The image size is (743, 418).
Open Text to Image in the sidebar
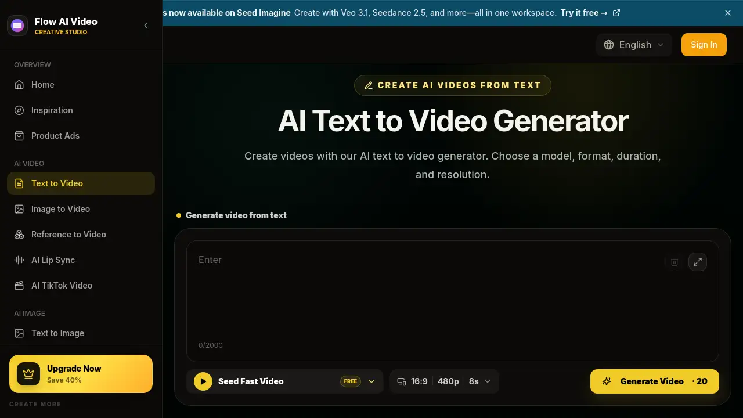click(81, 333)
